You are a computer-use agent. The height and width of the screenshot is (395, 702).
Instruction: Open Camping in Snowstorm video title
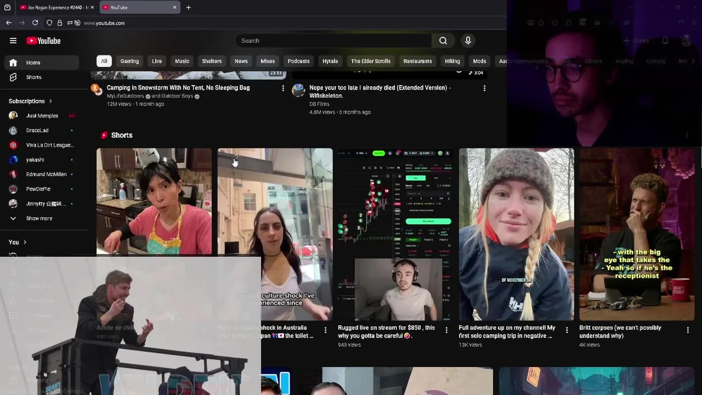coord(178,88)
